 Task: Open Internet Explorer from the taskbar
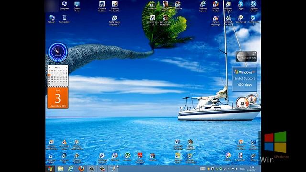pos(71,169)
